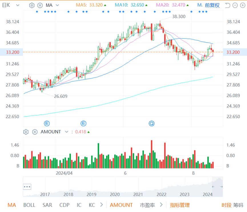Click the undo arrow icon
This screenshot has width=247, height=212.
coord(227,5)
